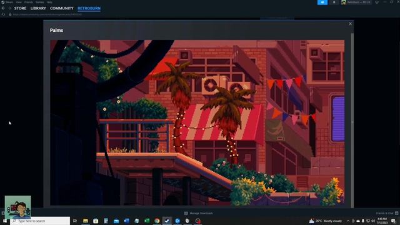Reload the page with the refresh icon
This screenshot has width=400, height=225.
pos(3,14)
